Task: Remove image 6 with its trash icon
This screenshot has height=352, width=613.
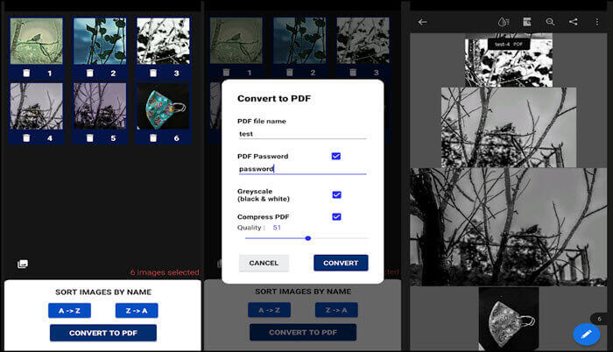Action: [x=152, y=137]
